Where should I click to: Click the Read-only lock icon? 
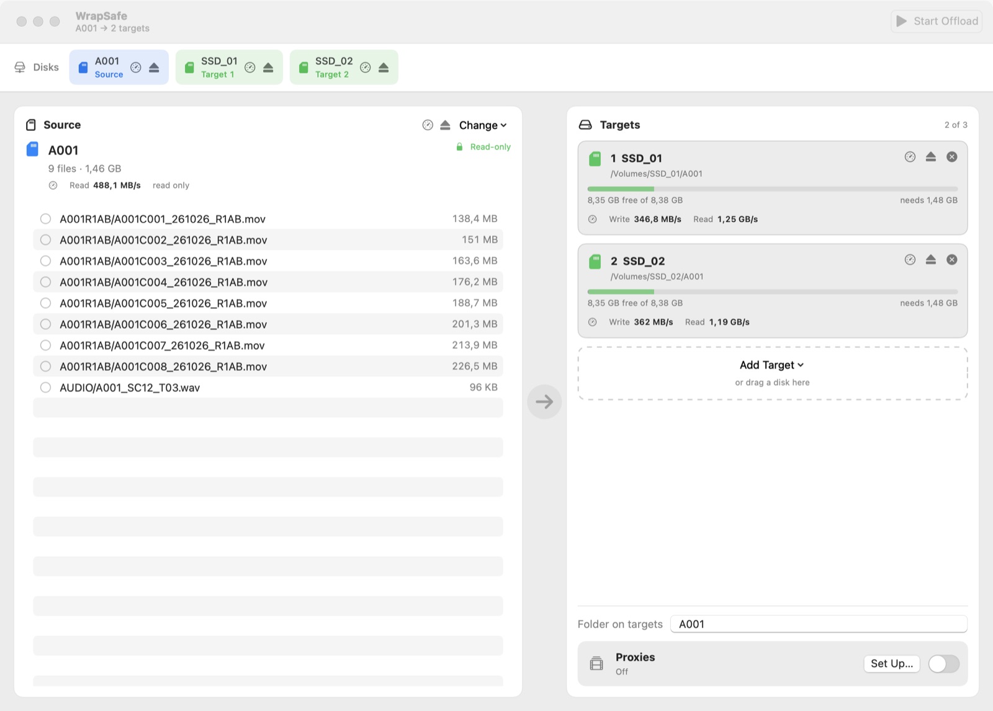point(459,147)
